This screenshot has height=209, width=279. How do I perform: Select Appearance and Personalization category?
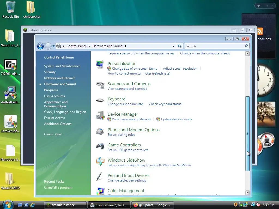[x=56, y=104]
